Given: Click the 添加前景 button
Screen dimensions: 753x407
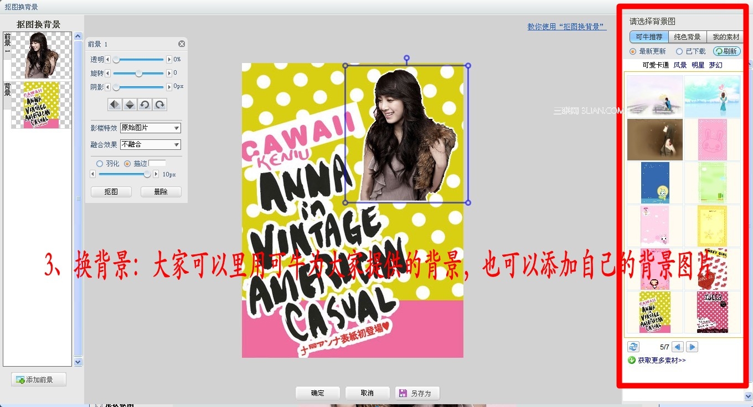Looking at the screenshot, I should [39, 379].
